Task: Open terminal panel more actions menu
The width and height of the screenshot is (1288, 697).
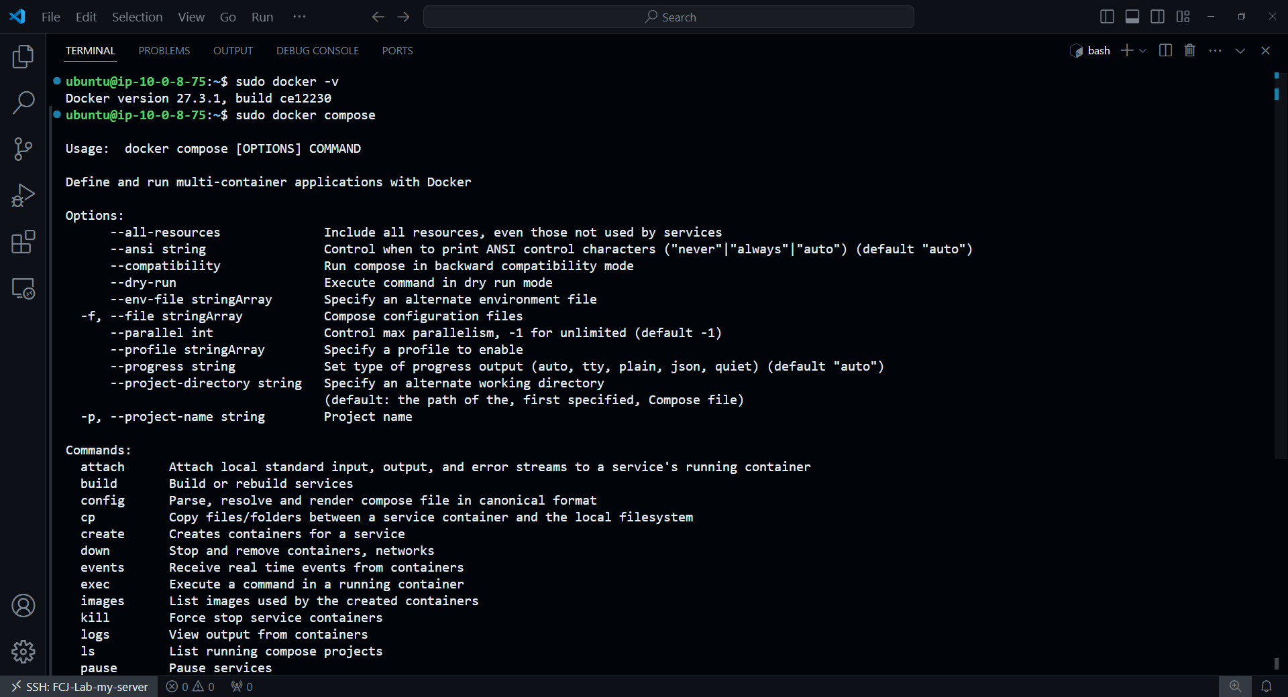Action: point(1215,50)
